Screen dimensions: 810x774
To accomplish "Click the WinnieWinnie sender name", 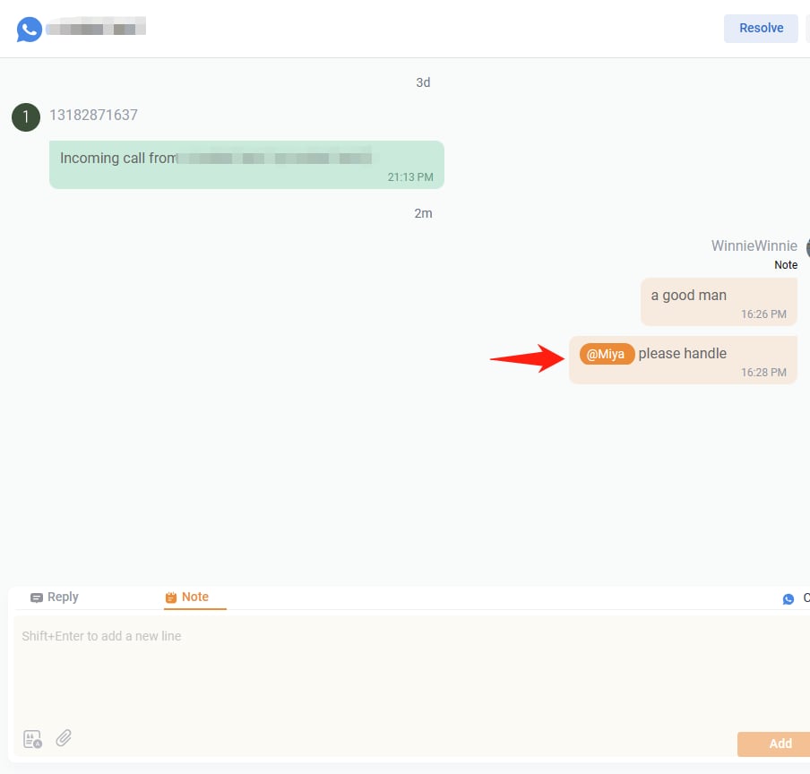I will 754,245.
